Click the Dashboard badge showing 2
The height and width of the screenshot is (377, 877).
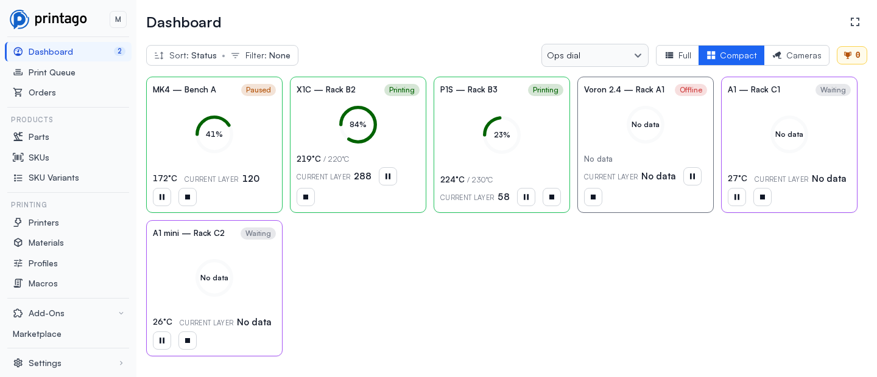(x=119, y=52)
